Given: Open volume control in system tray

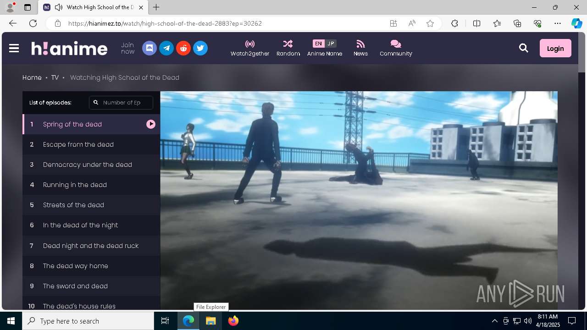Looking at the screenshot, I should click(527, 321).
